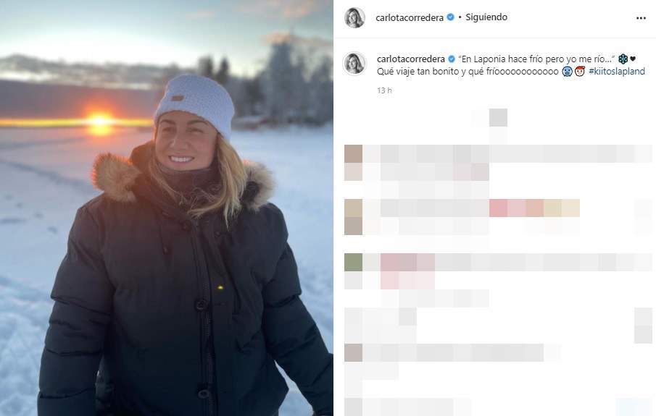The image size is (656, 416).
Task: Click the beige pixelated avatar of the second comment
Action: click(x=353, y=217)
